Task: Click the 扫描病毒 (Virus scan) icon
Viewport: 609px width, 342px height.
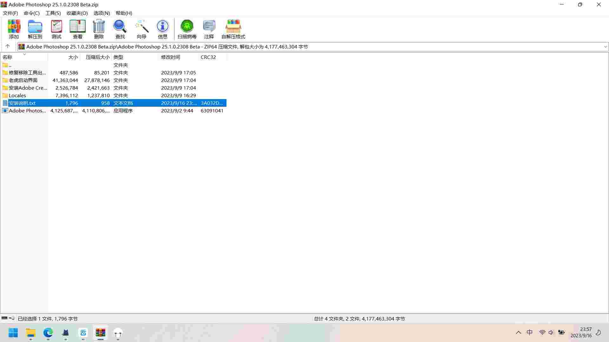Action: pos(187,29)
